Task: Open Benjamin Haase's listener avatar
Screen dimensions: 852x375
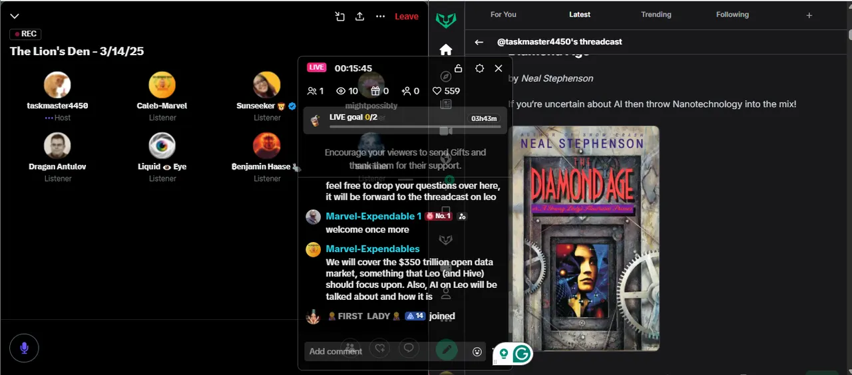Action: pyautogui.click(x=267, y=146)
